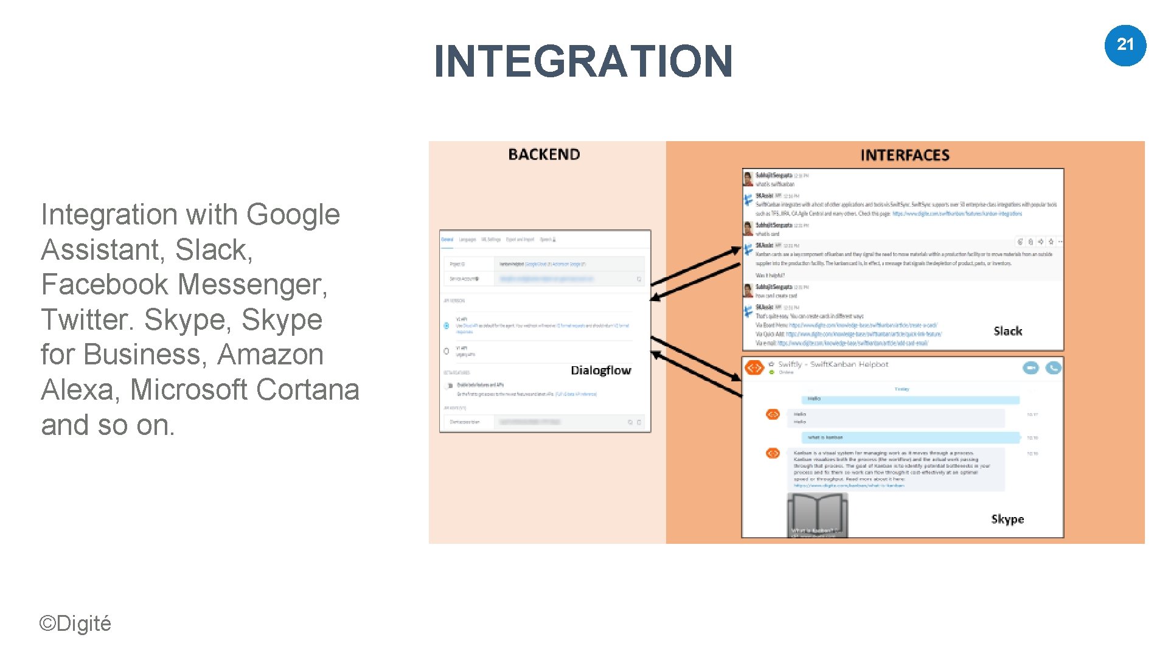Image resolution: width=1168 pixels, height=657 pixels.
Task: Open Via Board Menu create-a-card link
Action: (863, 325)
